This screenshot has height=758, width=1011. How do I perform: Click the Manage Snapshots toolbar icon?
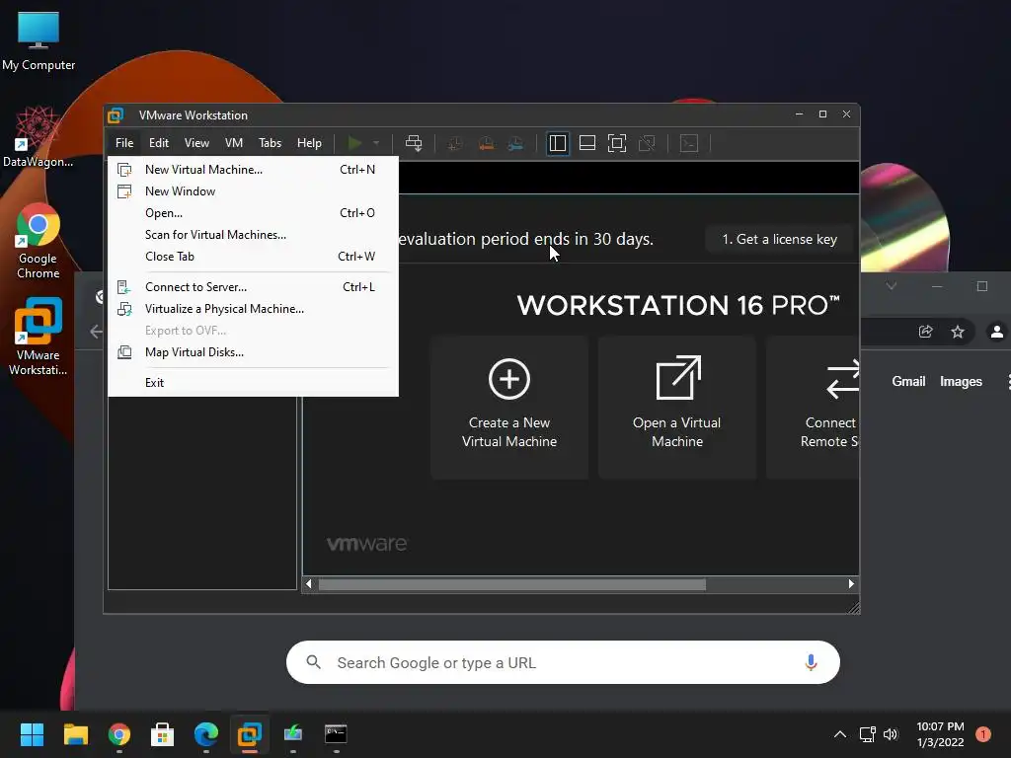515,143
